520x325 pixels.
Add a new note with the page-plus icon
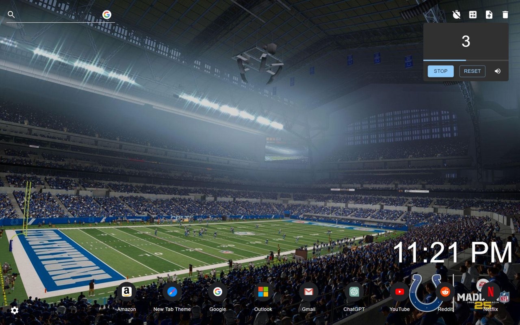pos(489,15)
